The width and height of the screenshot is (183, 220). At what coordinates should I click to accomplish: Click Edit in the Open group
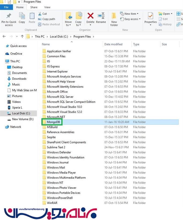(163, 19)
